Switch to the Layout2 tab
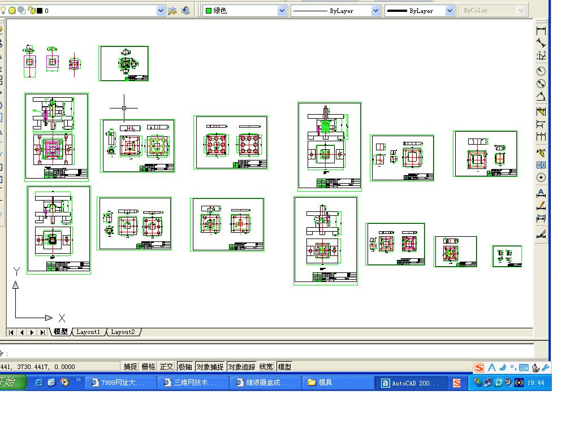 click(x=123, y=332)
